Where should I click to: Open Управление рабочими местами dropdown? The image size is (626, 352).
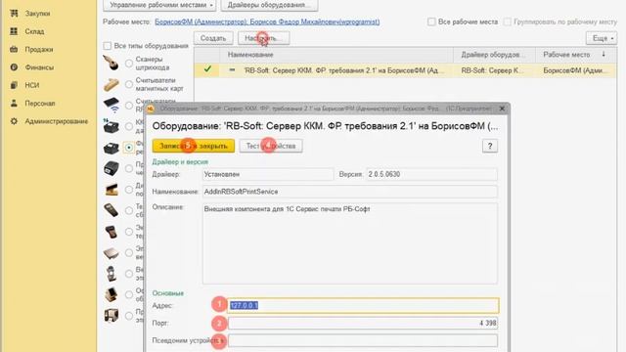pos(159,5)
